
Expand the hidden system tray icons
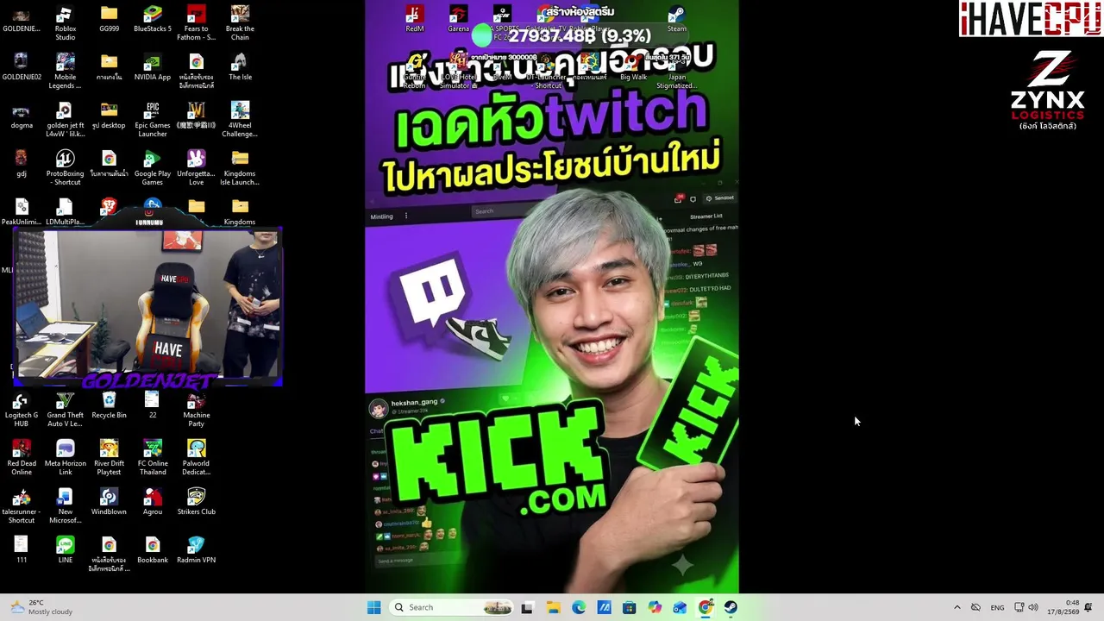[x=957, y=607]
